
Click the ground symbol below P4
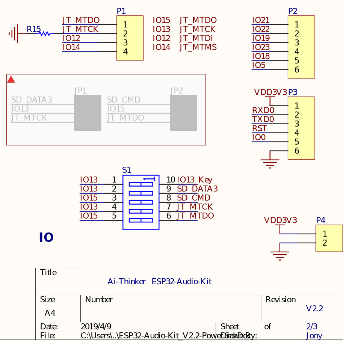(280, 256)
